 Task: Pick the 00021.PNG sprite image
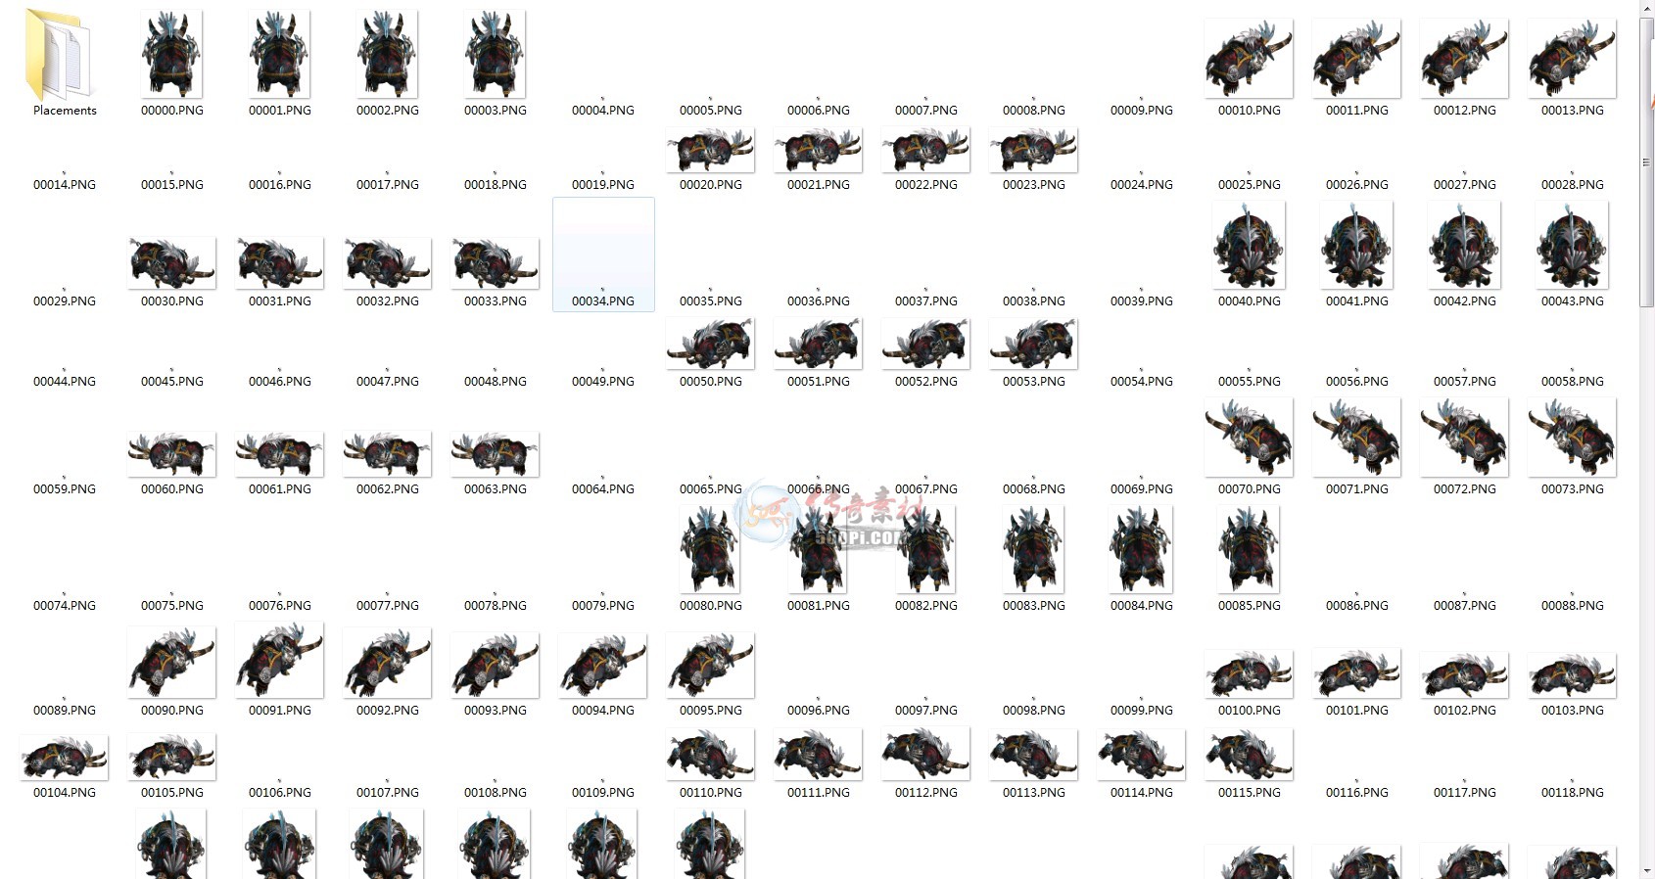[819, 150]
